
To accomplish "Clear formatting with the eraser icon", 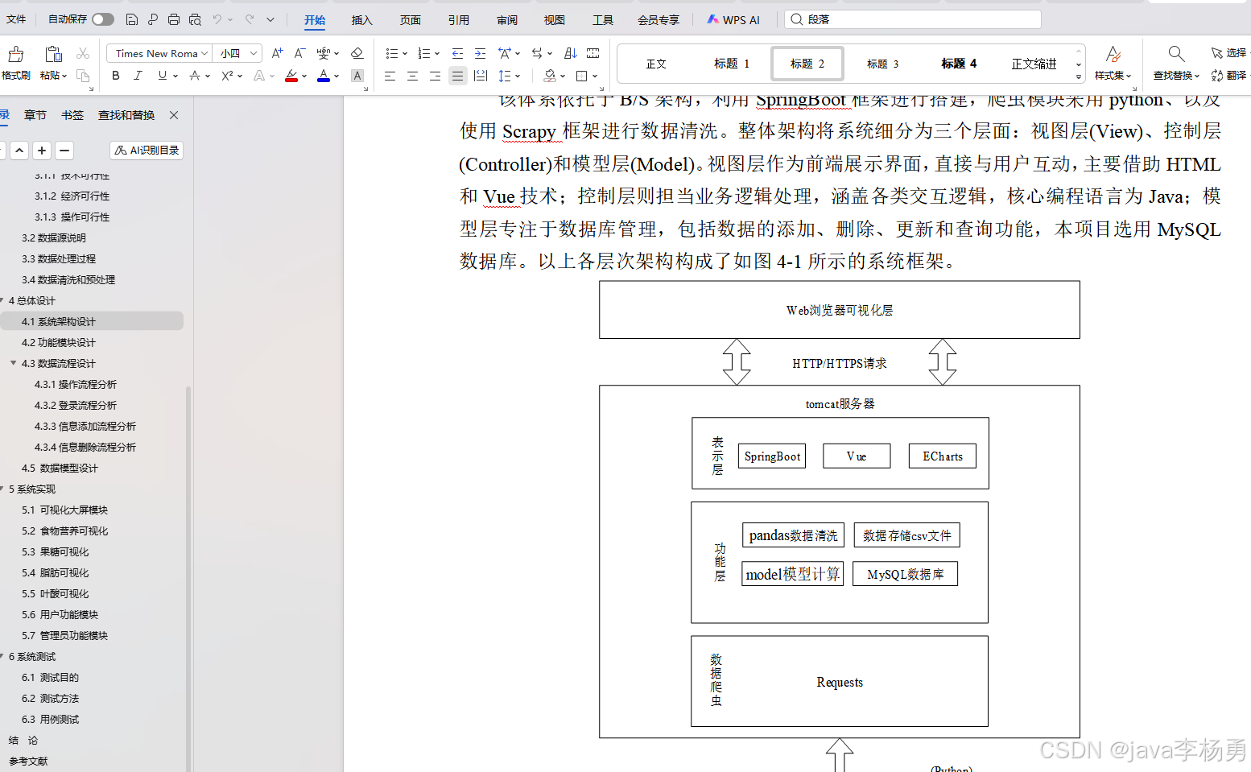I will pyautogui.click(x=357, y=53).
